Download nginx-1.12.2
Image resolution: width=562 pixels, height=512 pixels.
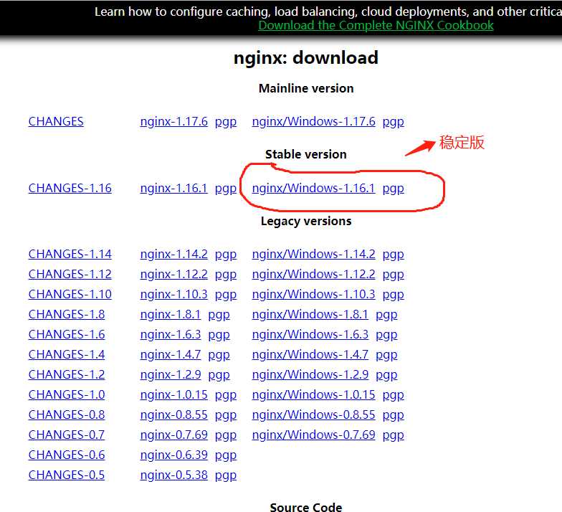pyautogui.click(x=173, y=274)
